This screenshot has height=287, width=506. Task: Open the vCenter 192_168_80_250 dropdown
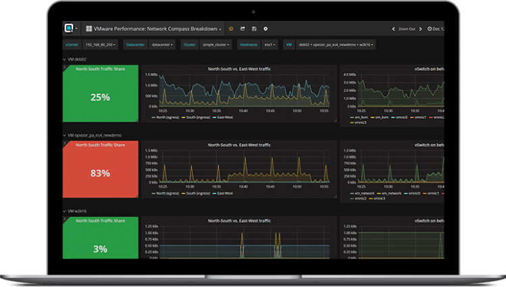coord(101,45)
